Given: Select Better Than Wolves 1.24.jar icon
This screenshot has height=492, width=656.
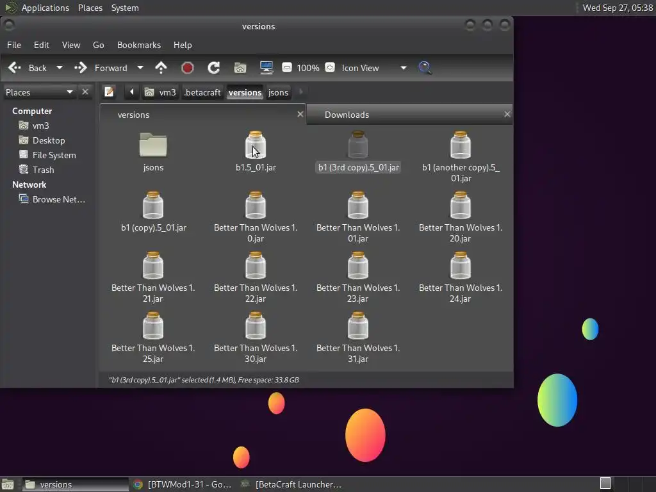Looking at the screenshot, I should pos(461,265).
